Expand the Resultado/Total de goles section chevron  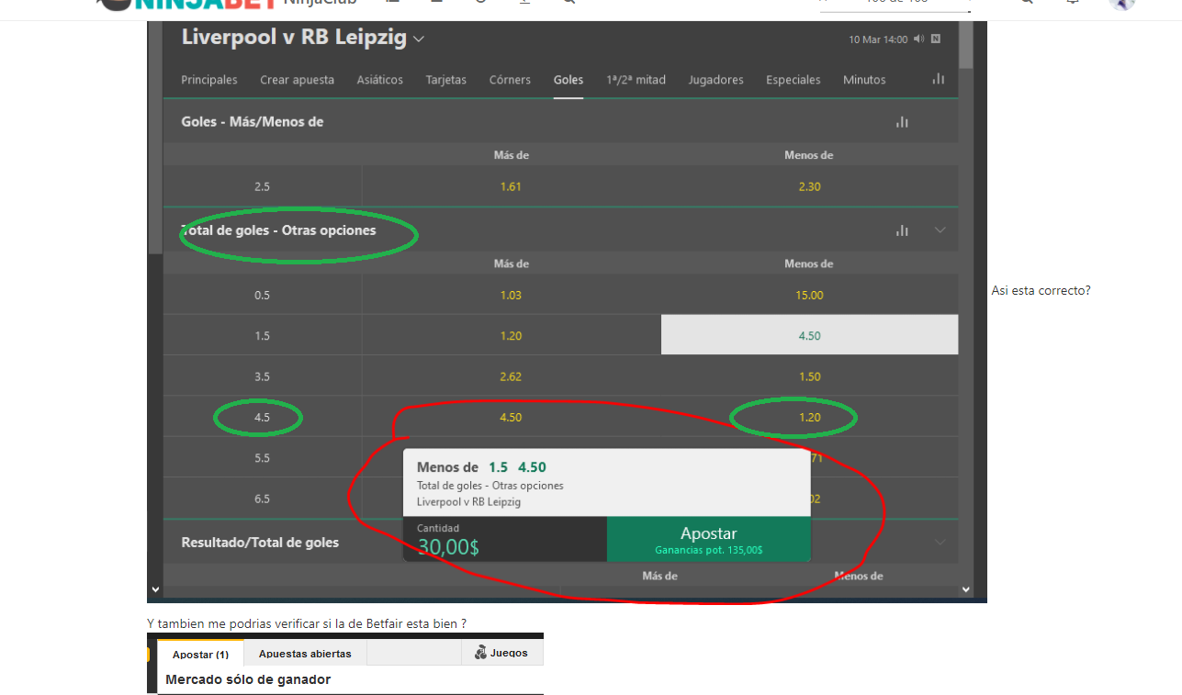pyautogui.click(x=940, y=543)
